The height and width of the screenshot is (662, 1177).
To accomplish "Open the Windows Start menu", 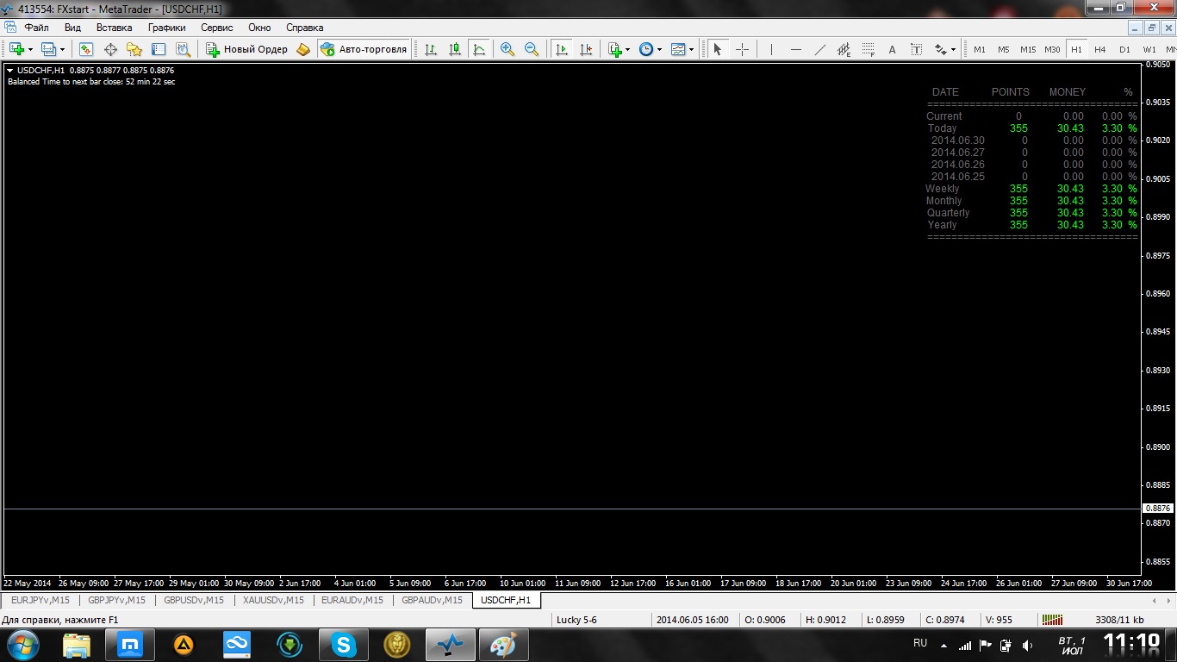I will pos(22,645).
